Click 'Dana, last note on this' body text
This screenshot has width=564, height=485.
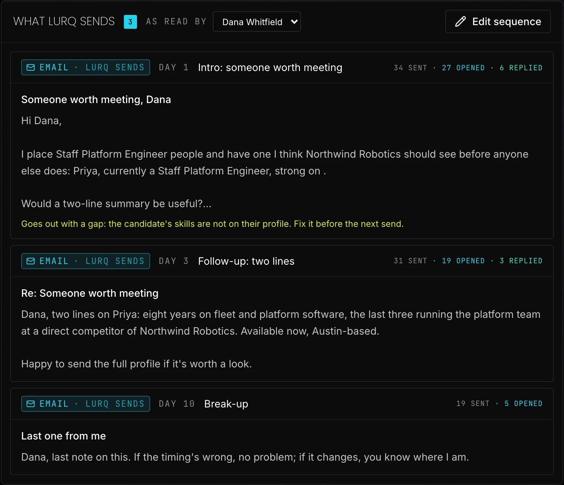click(245, 457)
